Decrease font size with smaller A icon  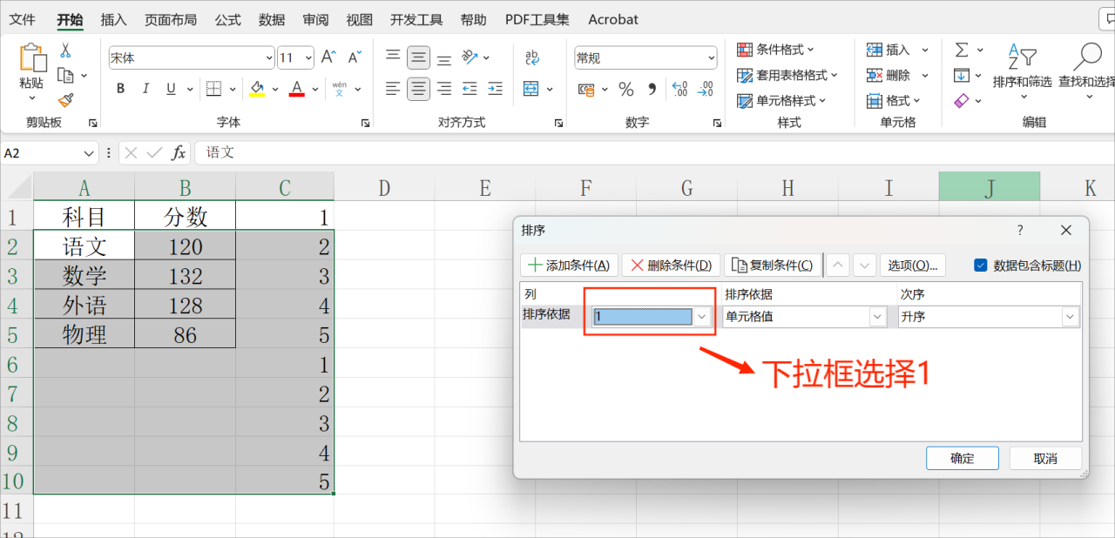[354, 57]
